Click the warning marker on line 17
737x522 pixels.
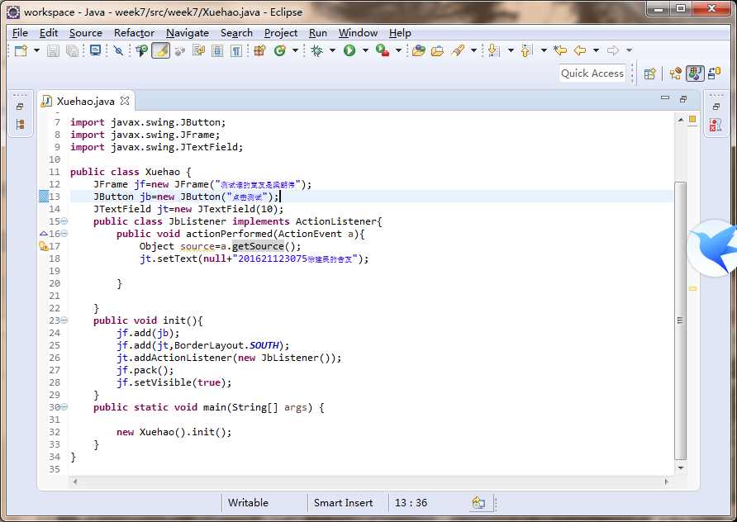(x=43, y=246)
